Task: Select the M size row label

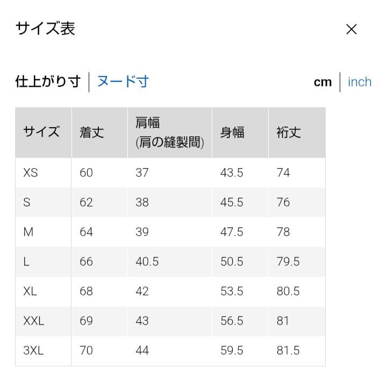Action: 28,232
